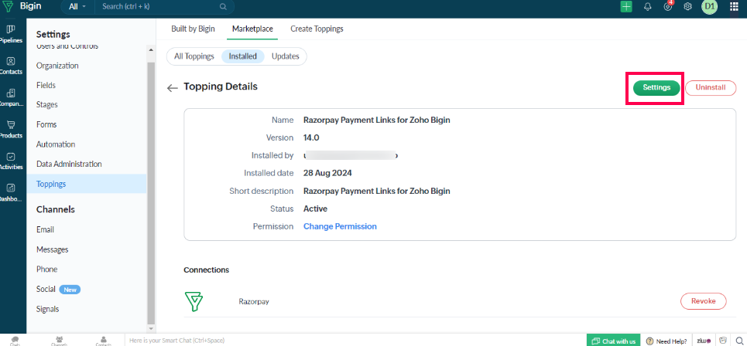
Task: Open the Change Permission link
Action: click(340, 227)
